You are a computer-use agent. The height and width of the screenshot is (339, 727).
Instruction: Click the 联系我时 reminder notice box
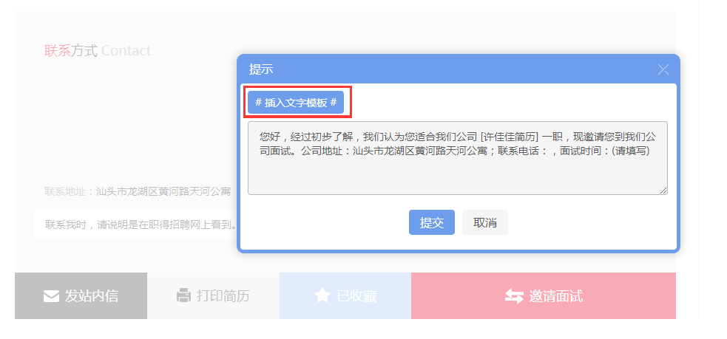135,224
